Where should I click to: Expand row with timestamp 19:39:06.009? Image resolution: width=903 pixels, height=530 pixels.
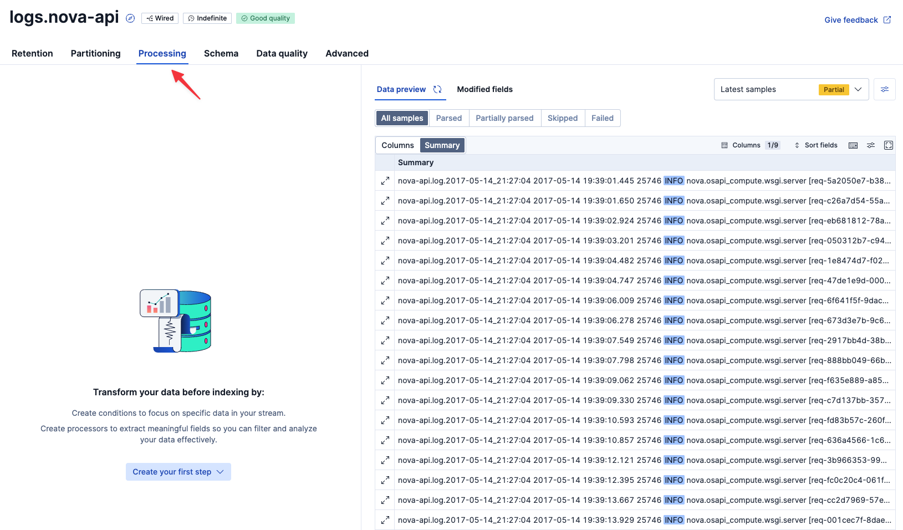click(x=385, y=300)
